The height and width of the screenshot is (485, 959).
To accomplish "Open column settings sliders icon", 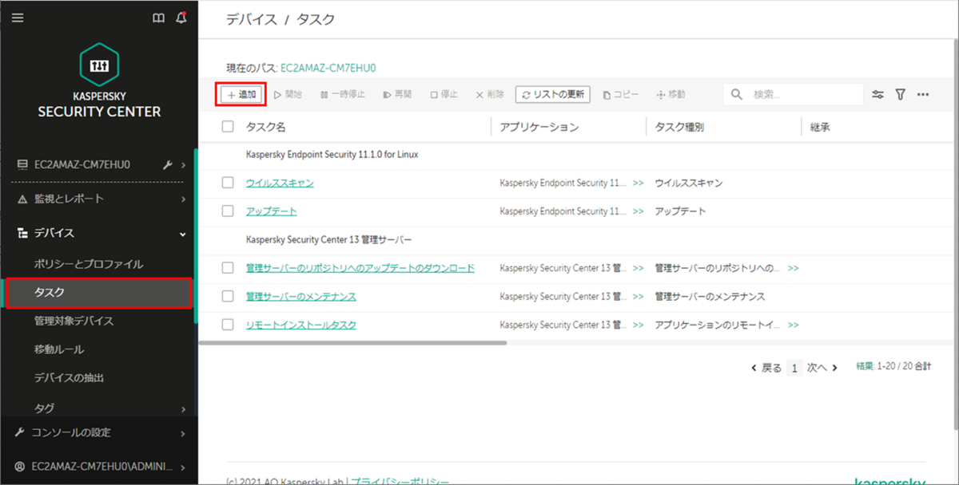I will click(x=878, y=94).
